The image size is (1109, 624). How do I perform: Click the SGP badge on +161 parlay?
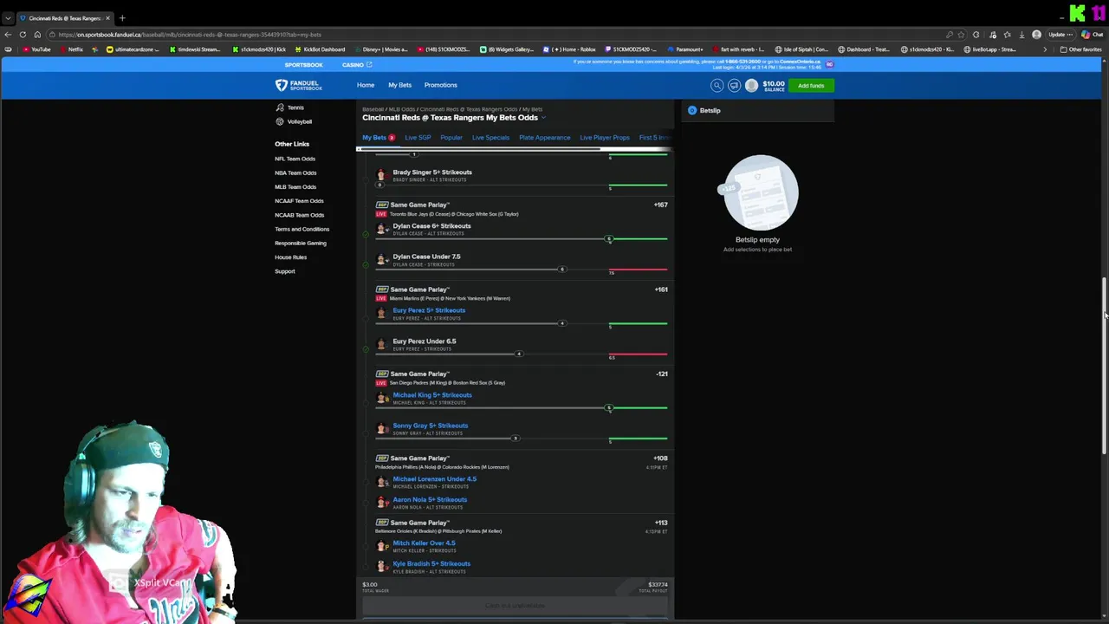pos(381,289)
